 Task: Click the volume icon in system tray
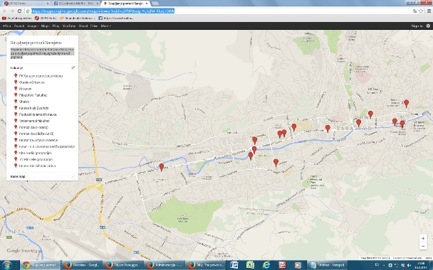point(409,265)
